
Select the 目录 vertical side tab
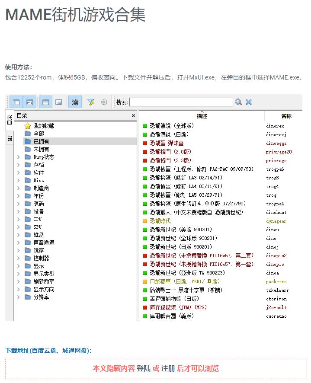(10, 120)
